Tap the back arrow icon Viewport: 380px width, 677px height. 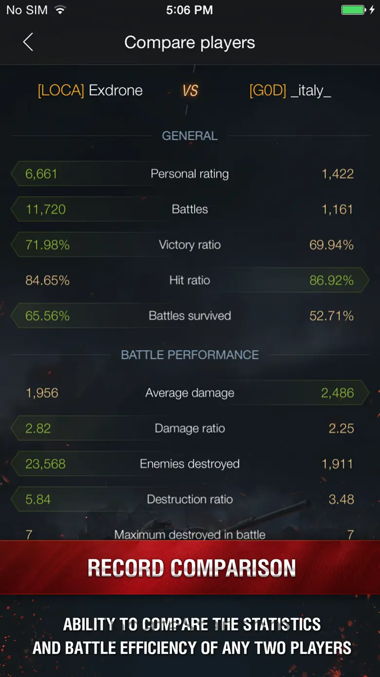click(28, 42)
